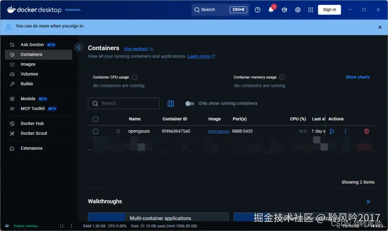The height and width of the screenshot is (231, 388).
Task: Click the Docker Desktop whale logo
Action: [11, 10]
